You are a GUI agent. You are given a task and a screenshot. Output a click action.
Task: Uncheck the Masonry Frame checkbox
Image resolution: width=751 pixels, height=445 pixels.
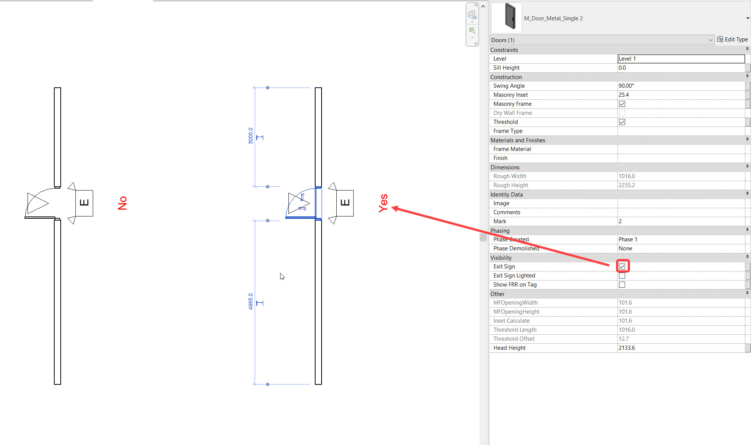[x=622, y=104]
